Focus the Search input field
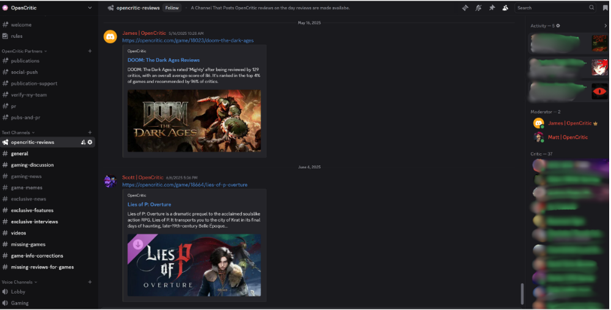611x310 pixels. click(555, 8)
